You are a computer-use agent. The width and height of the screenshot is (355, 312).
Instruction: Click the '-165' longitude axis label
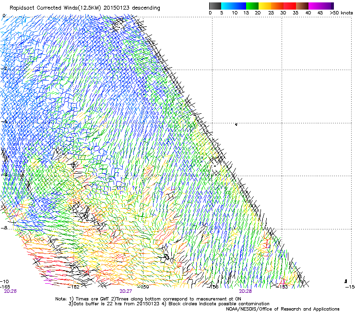coord(5,287)
